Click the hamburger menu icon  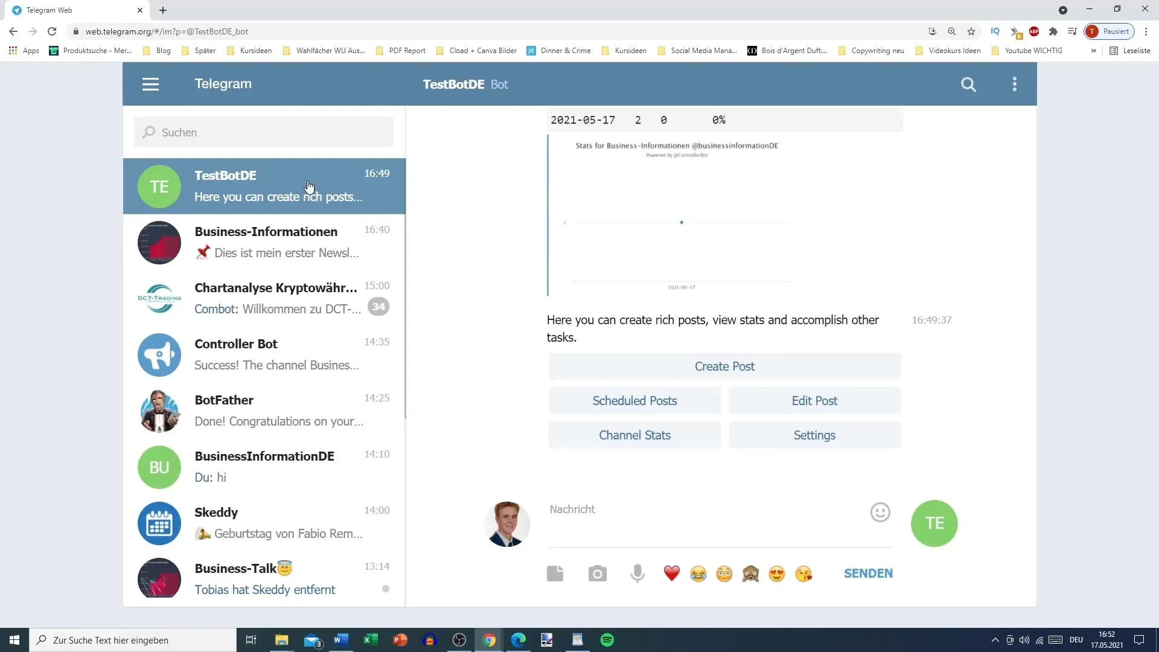[x=150, y=83]
